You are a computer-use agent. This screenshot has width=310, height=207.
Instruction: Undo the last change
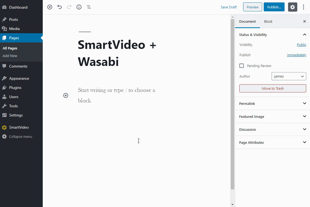pos(60,7)
